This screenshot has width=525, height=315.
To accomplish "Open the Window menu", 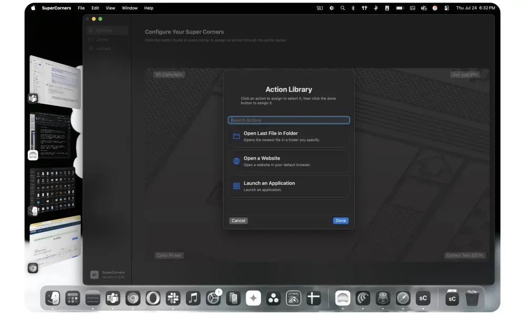I will 130,8.
